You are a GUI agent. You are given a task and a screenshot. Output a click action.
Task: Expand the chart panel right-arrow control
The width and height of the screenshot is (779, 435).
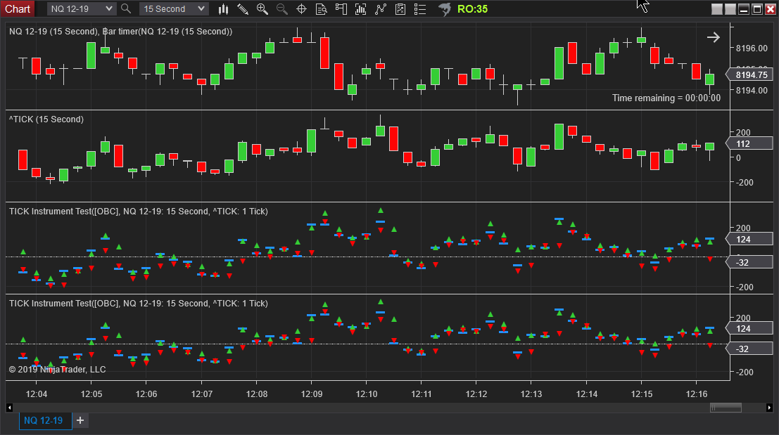pos(713,37)
